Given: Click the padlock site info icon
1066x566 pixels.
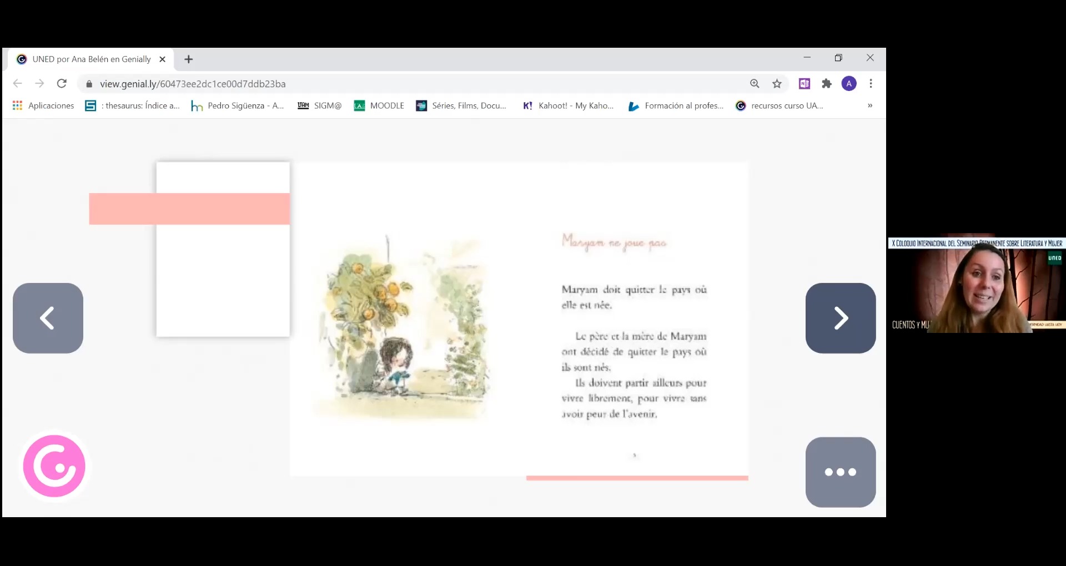Looking at the screenshot, I should (x=89, y=84).
